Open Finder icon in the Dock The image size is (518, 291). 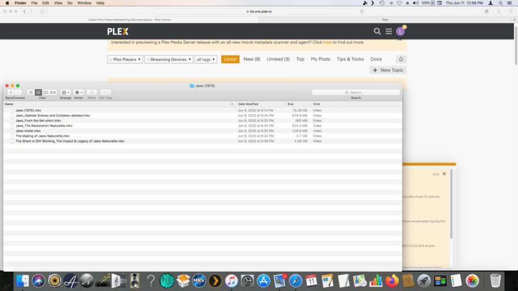pyautogui.click(x=23, y=281)
